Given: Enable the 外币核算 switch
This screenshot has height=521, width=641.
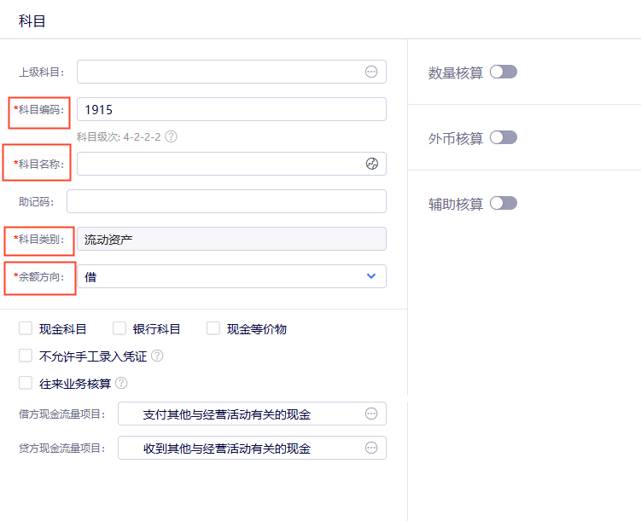Looking at the screenshot, I should pos(504,137).
